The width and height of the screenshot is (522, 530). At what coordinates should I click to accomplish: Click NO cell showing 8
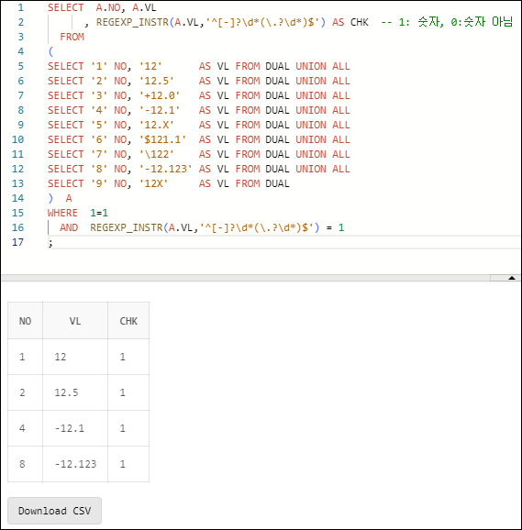pos(25,464)
